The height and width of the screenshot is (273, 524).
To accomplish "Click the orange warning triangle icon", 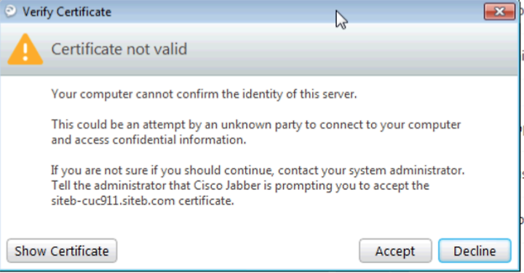I will tap(25, 49).
